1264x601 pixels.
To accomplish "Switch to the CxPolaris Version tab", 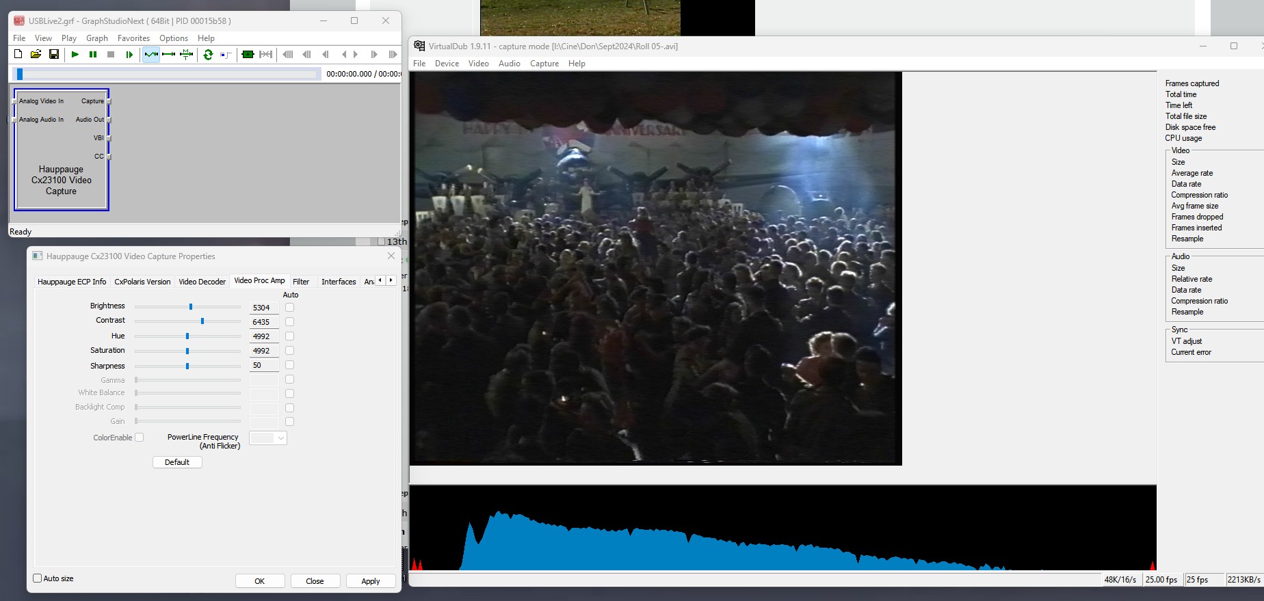I will pos(142,282).
